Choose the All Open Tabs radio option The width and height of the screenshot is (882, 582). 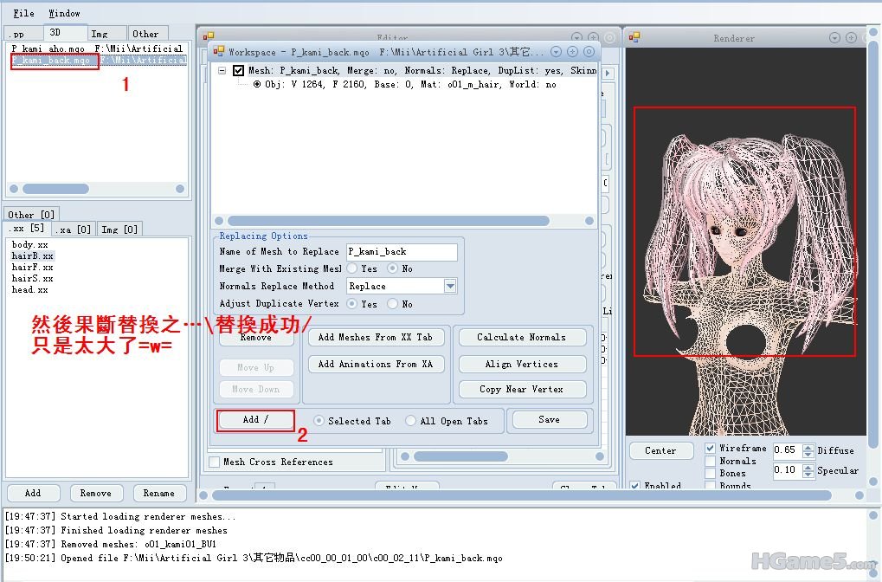(x=410, y=420)
